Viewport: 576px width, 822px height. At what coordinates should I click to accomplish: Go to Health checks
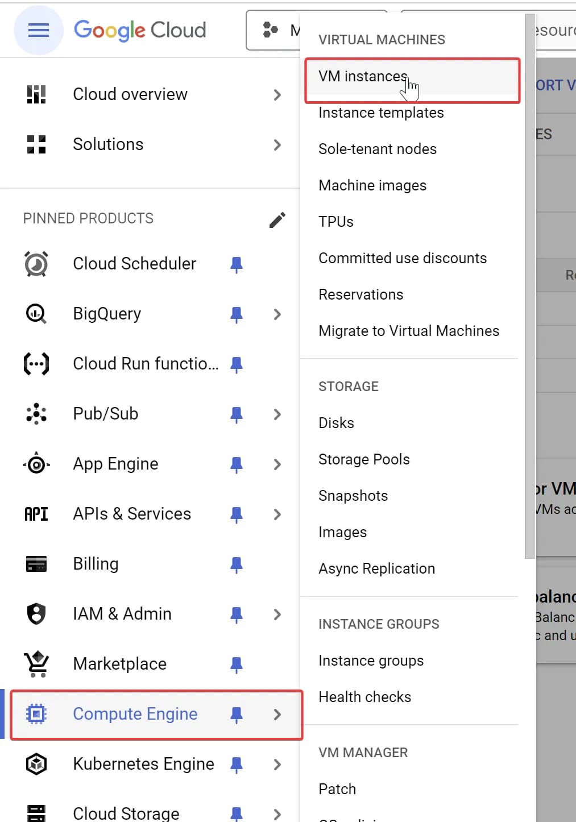click(365, 697)
